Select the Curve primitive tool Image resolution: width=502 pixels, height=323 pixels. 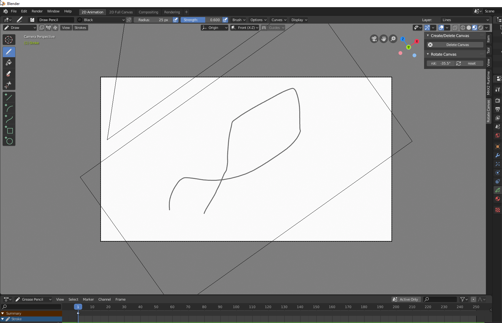click(9, 119)
